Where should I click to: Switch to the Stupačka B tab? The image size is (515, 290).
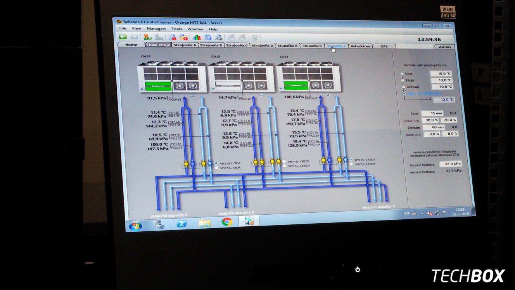click(x=312, y=46)
